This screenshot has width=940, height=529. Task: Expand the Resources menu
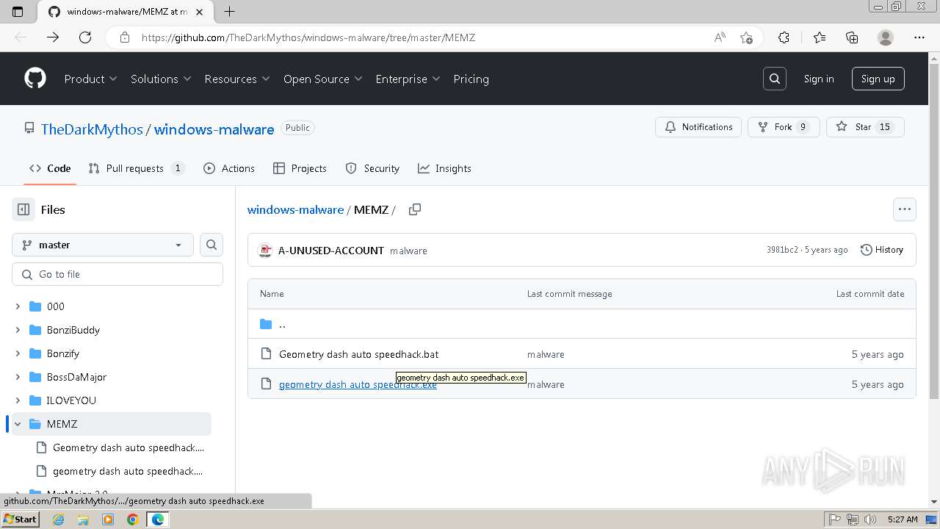point(237,79)
